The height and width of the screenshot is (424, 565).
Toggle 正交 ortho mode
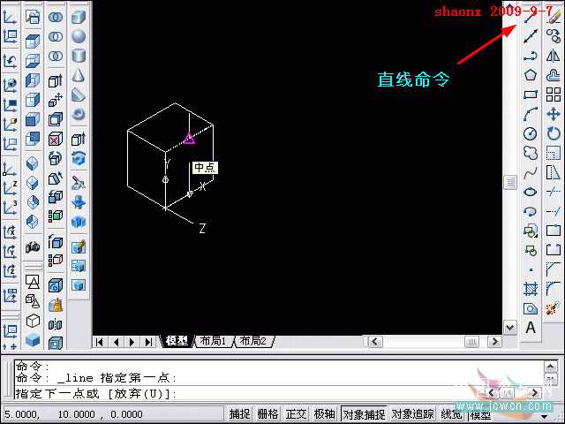pos(297,414)
